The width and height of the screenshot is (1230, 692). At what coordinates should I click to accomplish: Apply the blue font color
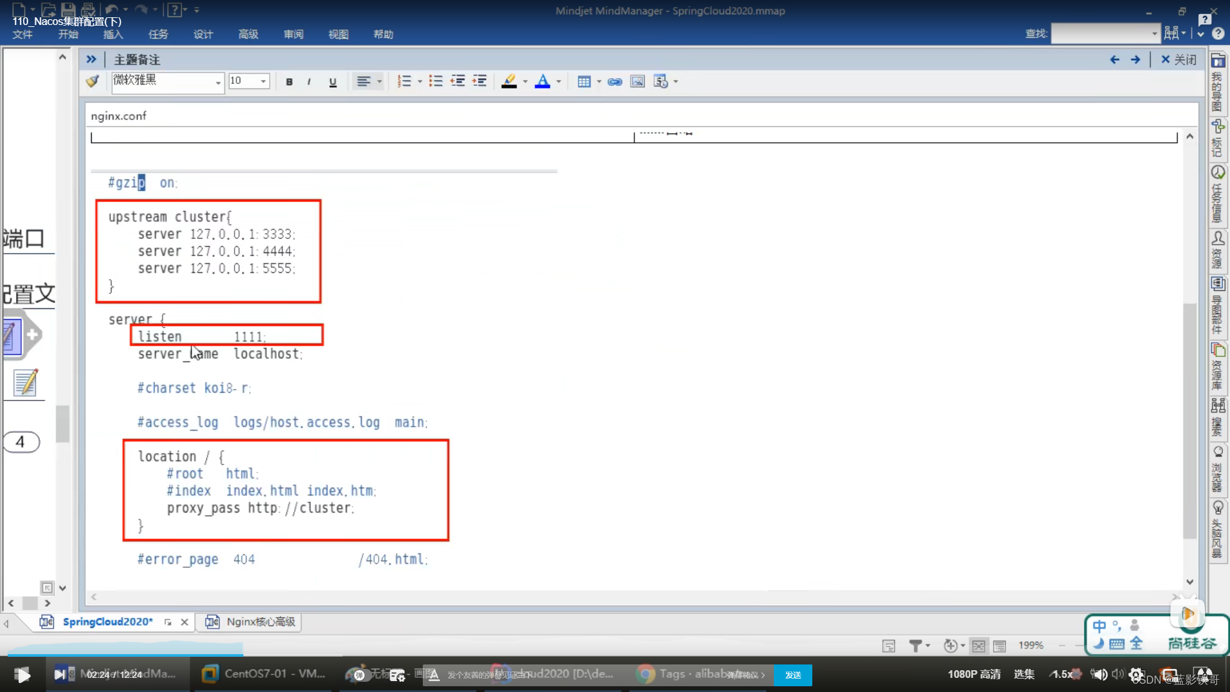coord(543,81)
